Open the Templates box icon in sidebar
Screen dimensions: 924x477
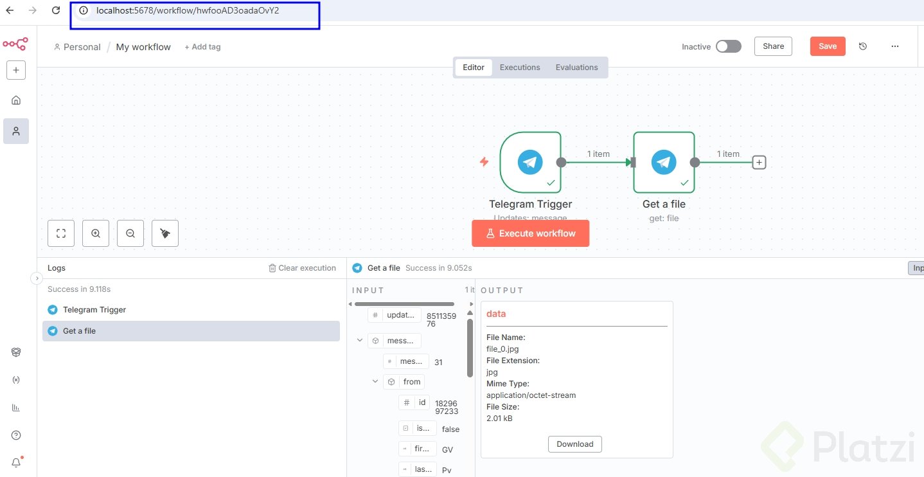pyautogui.click(x=16, y=352)
